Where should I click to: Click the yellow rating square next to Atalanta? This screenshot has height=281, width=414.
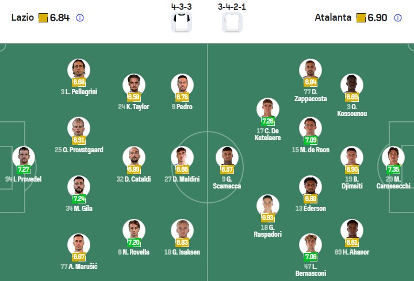[x=361, y=18]
